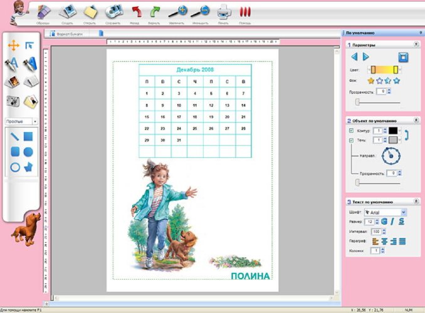
Task: Select the first gold star background option
Action: [370, 80]
